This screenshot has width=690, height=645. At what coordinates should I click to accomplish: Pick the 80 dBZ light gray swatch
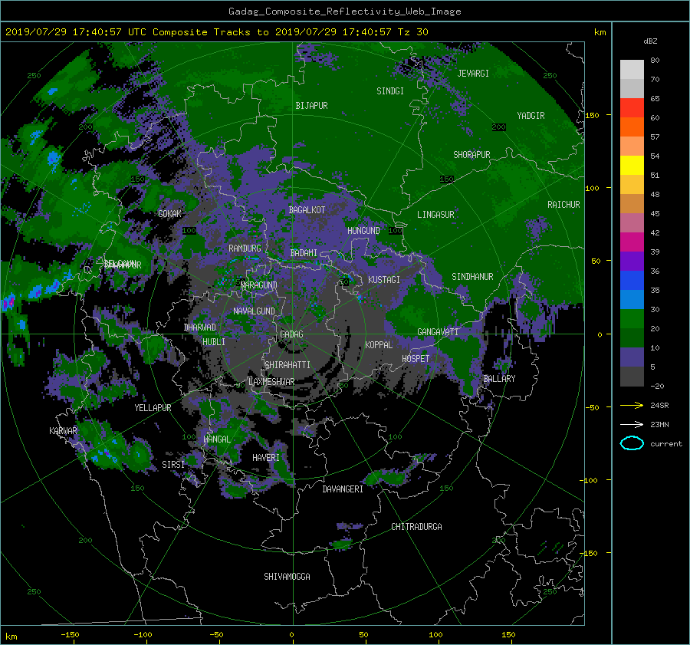pyautogui.click(x=632, y=69)
